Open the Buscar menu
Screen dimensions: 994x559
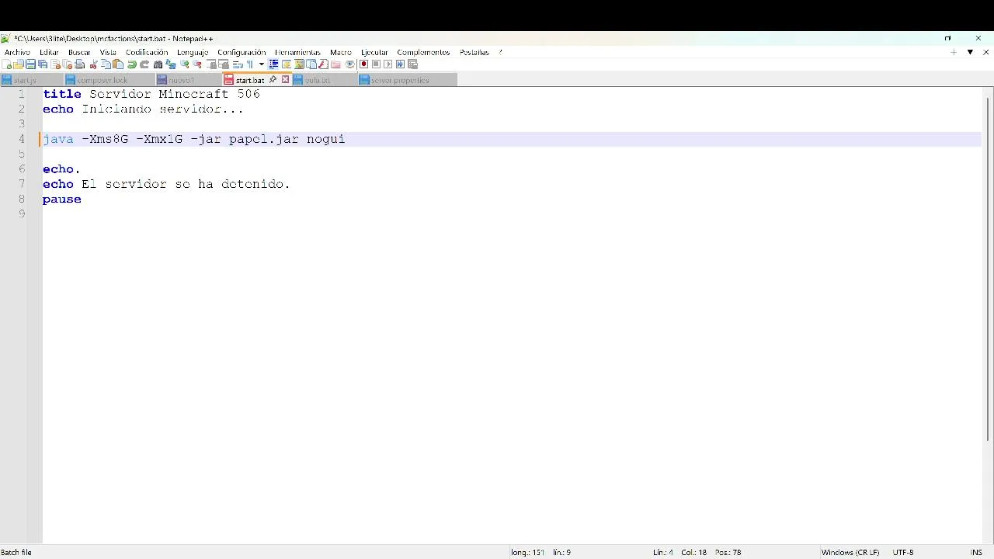(x=79, y=52)
